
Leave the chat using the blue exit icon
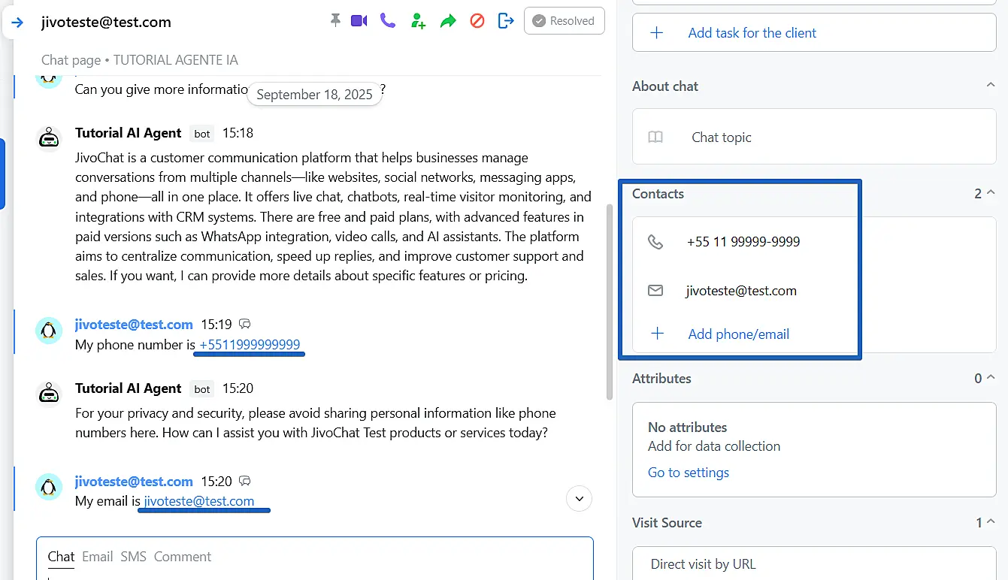click(507, 21)
